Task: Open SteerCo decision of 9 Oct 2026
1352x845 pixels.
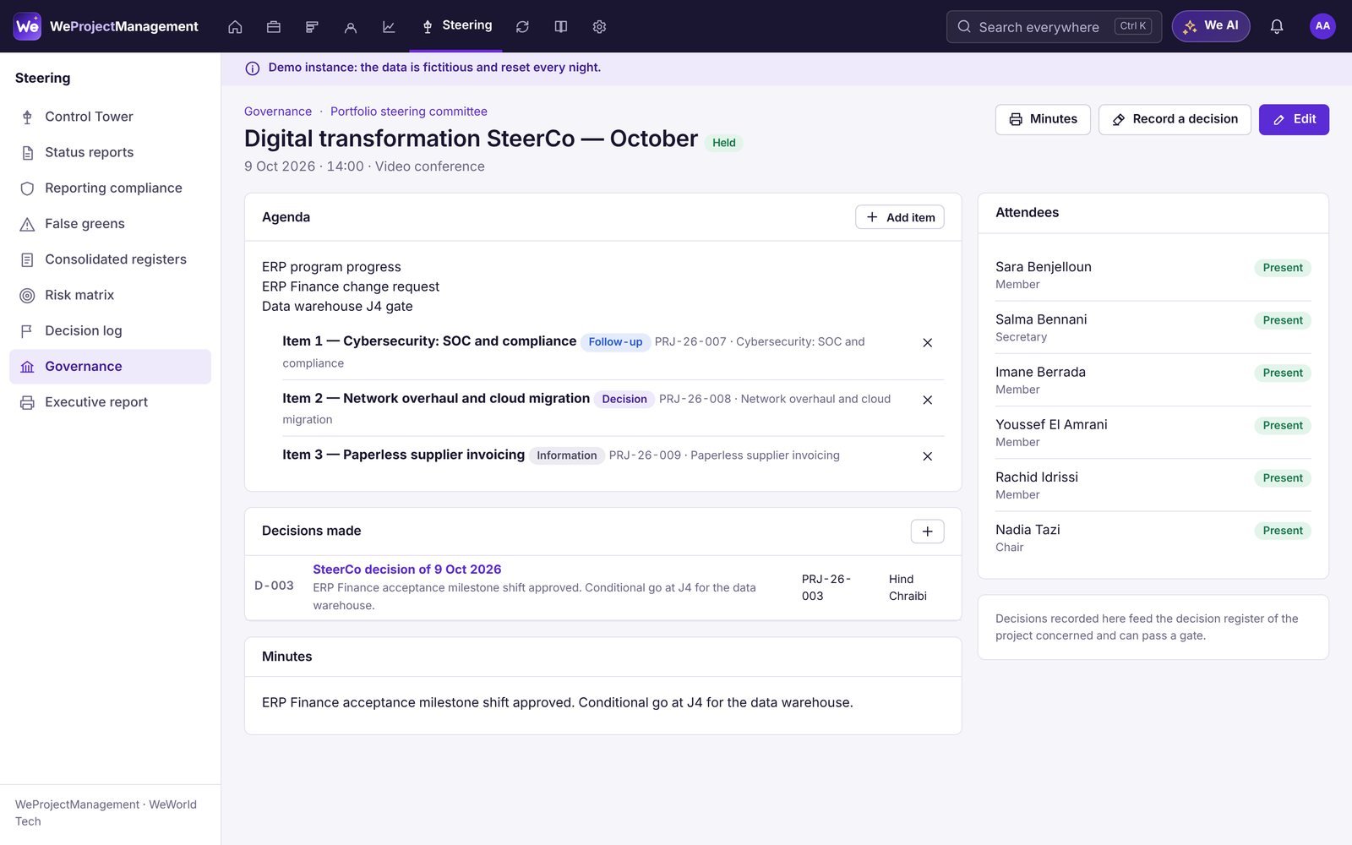Action: 407,570
